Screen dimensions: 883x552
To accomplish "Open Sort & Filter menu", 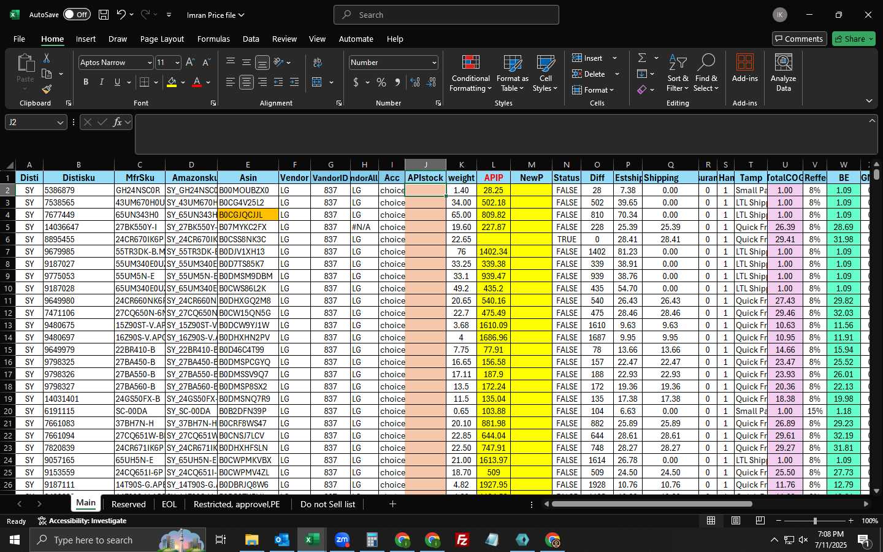I will tap(678, 74).
